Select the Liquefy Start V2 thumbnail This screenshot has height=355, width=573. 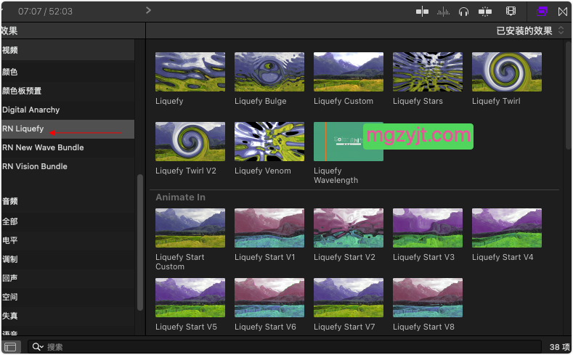tap(349, 228)
